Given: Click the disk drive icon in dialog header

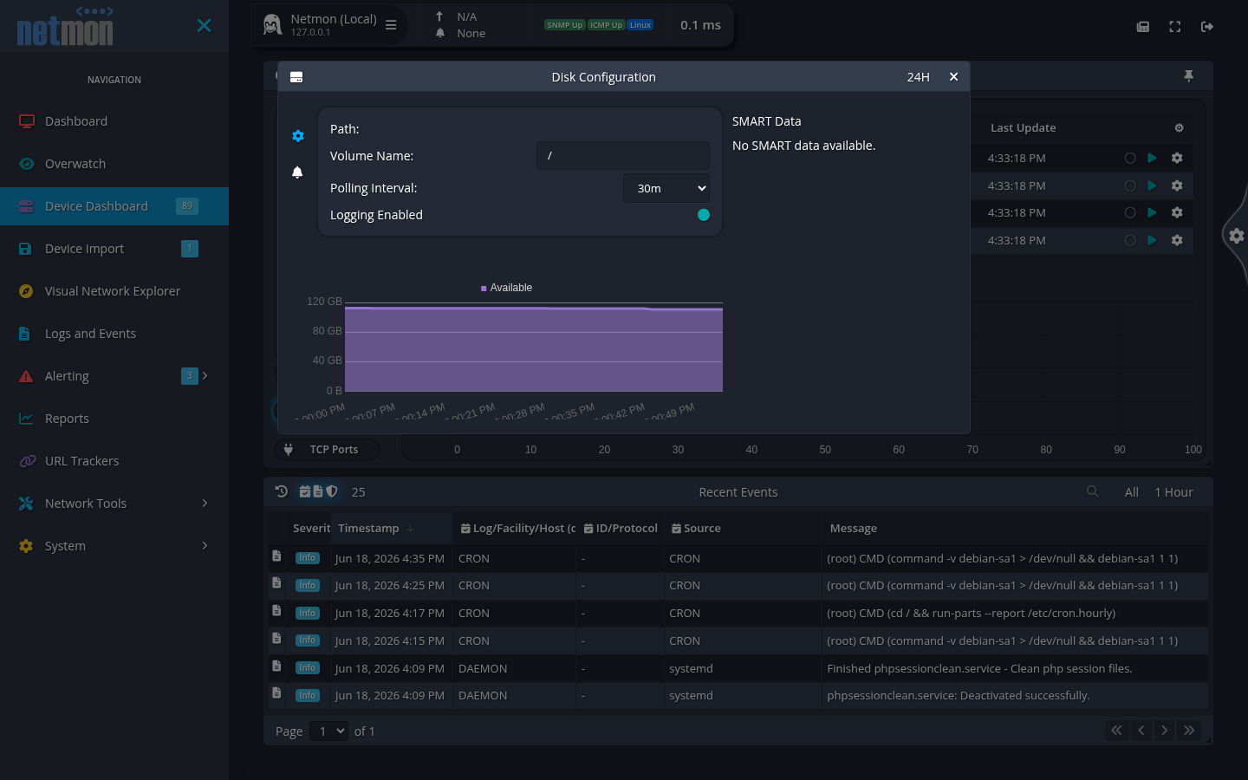Looking at the screenshot, I should tap(296, 77).
